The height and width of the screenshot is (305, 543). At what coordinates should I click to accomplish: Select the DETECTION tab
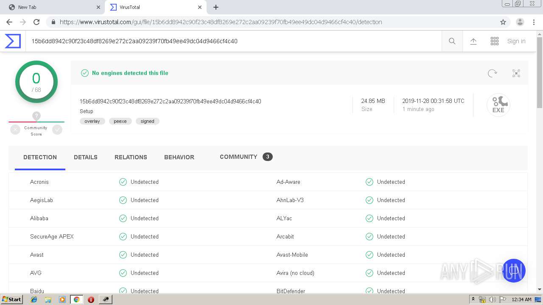coord(40,157)
